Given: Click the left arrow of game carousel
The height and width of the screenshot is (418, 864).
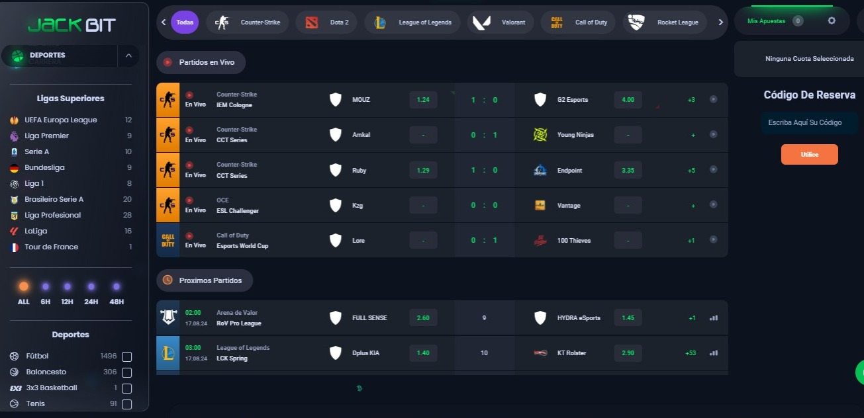Looking at the screenshot, I should point(164,22).
